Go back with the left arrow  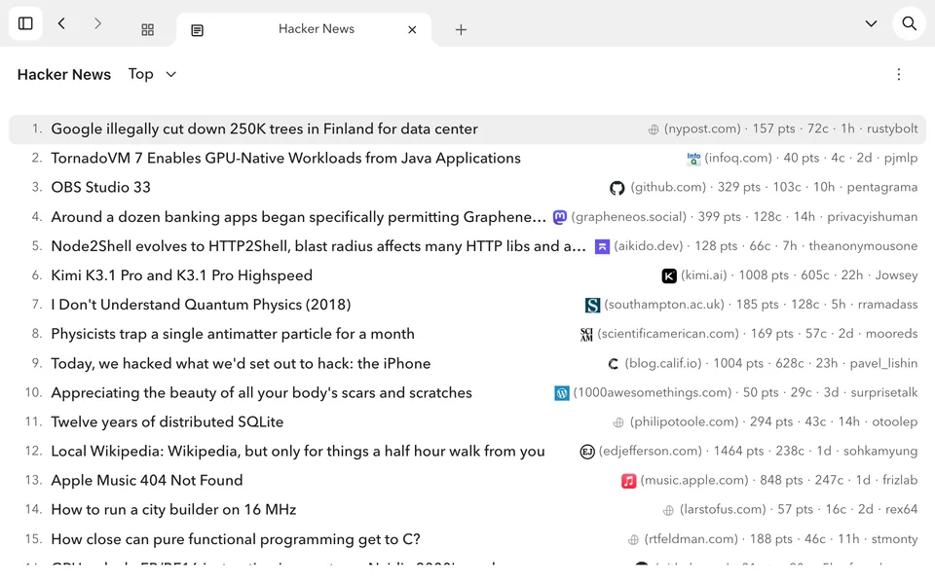point(61,23)
